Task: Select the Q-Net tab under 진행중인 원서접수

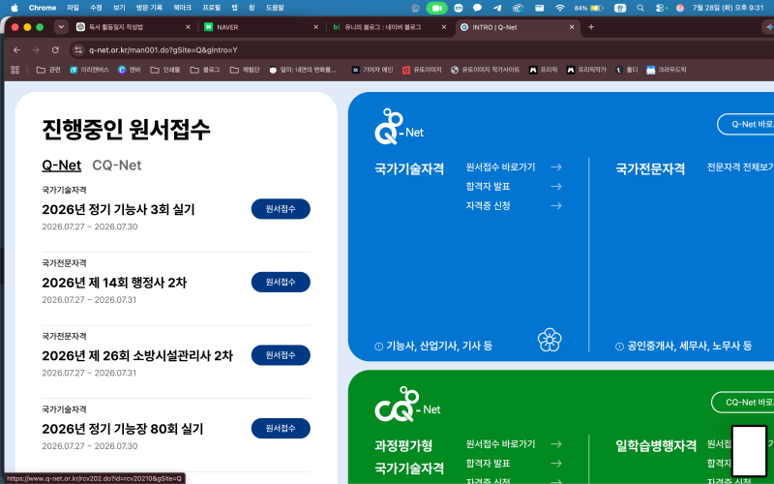Action: pyautogui.click(x=61, y=165)
